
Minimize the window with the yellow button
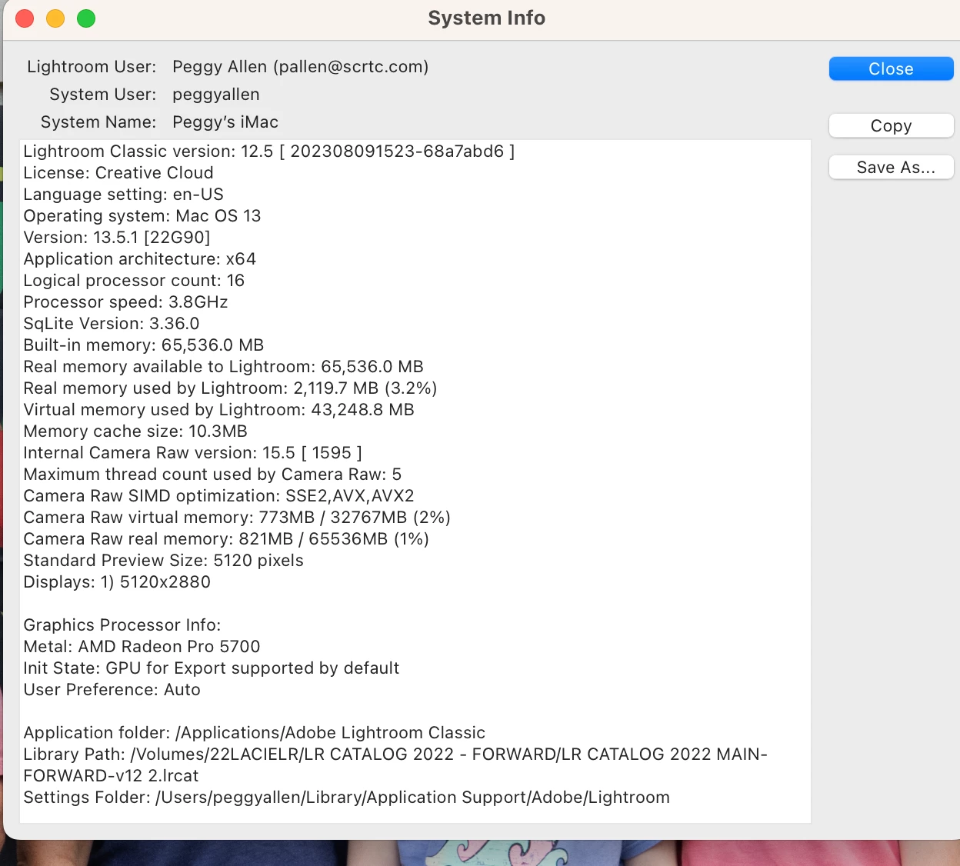55,18
